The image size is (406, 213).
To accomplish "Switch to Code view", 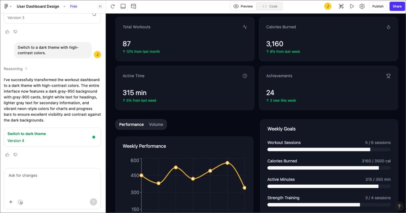I will (270, 6).
